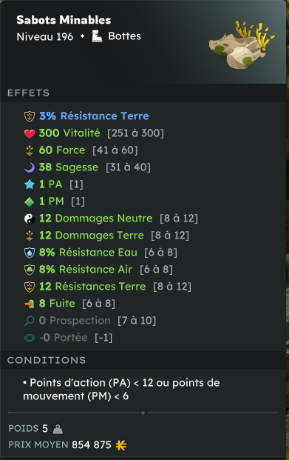Click the yin-yang Dommages Neutre icon
Screen dimensions: 289x460
point(30,219)
